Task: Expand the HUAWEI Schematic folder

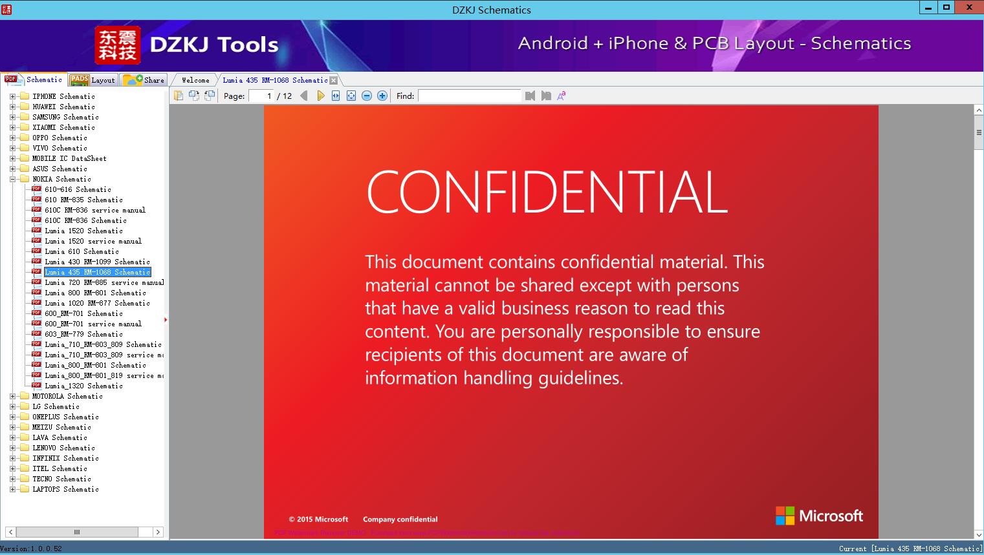Action: (12, 107)
